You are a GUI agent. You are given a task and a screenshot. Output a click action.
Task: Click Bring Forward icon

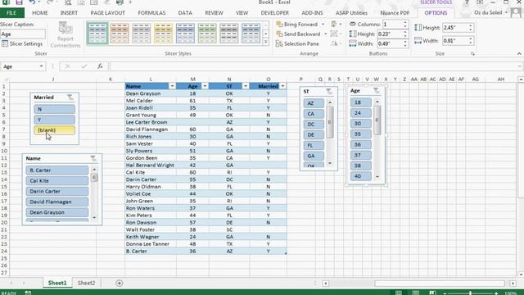(279, 25)
